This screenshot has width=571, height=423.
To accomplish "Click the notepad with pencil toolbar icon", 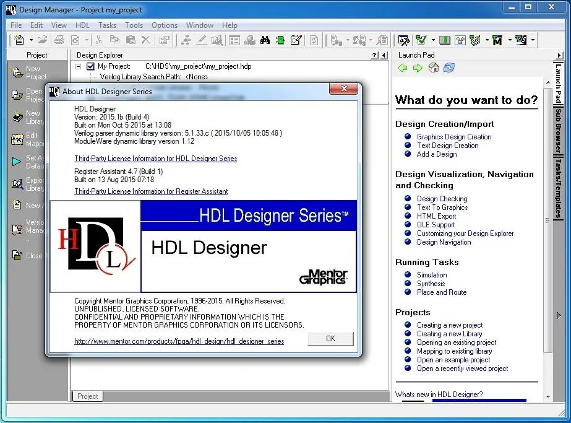I will pos(296,40).
